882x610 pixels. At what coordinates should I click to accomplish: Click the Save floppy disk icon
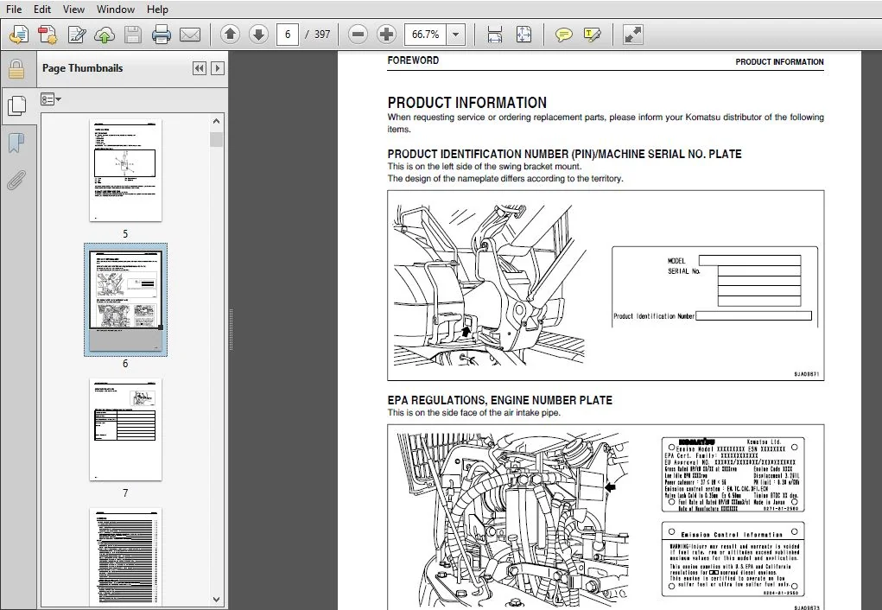(x=133, y=35)
